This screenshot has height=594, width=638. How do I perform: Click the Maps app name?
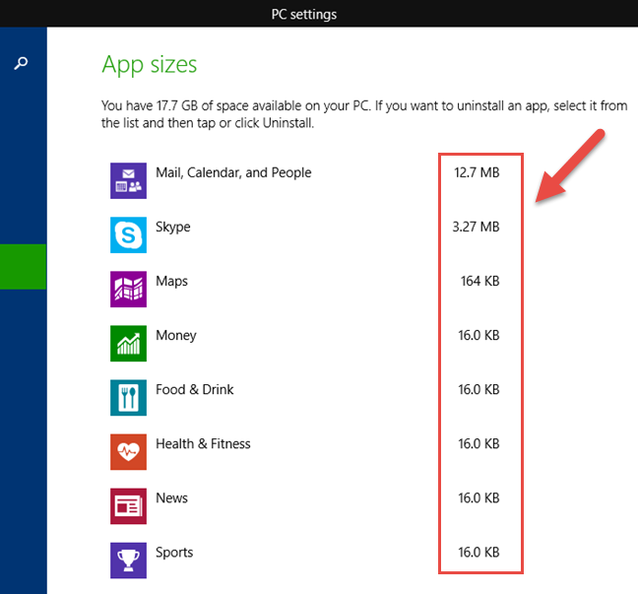point(171,282)
